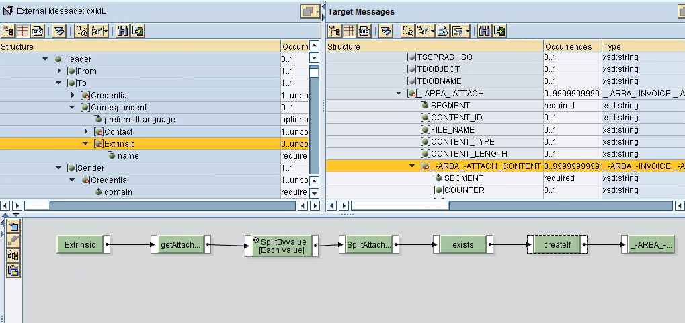Expand the first Credential node under To
685x323 pixels.
point(73,95)
